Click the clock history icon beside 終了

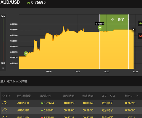tap(112, 19)
